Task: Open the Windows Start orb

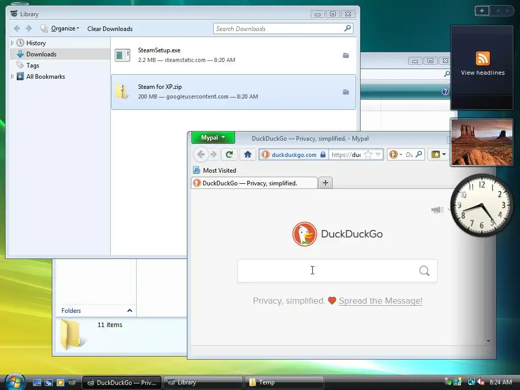Action: pyautogui.click(x=15, y=382)
